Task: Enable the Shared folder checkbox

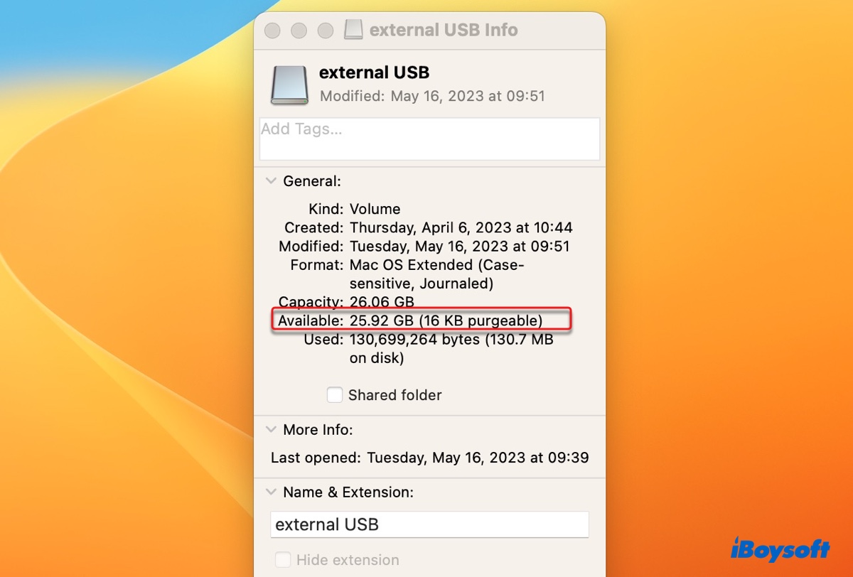Action: [x=335, y=395]
